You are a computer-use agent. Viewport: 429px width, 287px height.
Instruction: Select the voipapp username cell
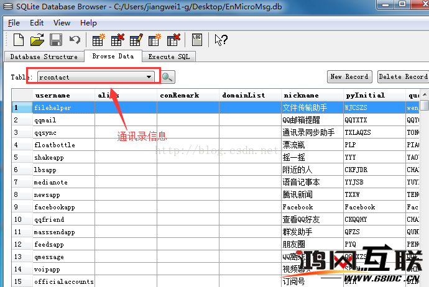[x=64, y=269]
